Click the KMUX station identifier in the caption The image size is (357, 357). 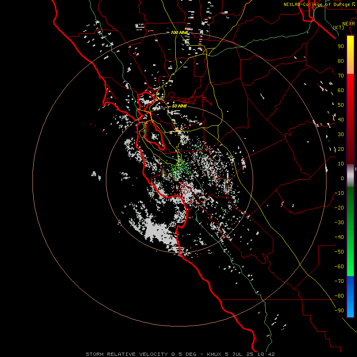tap(214, 354)
